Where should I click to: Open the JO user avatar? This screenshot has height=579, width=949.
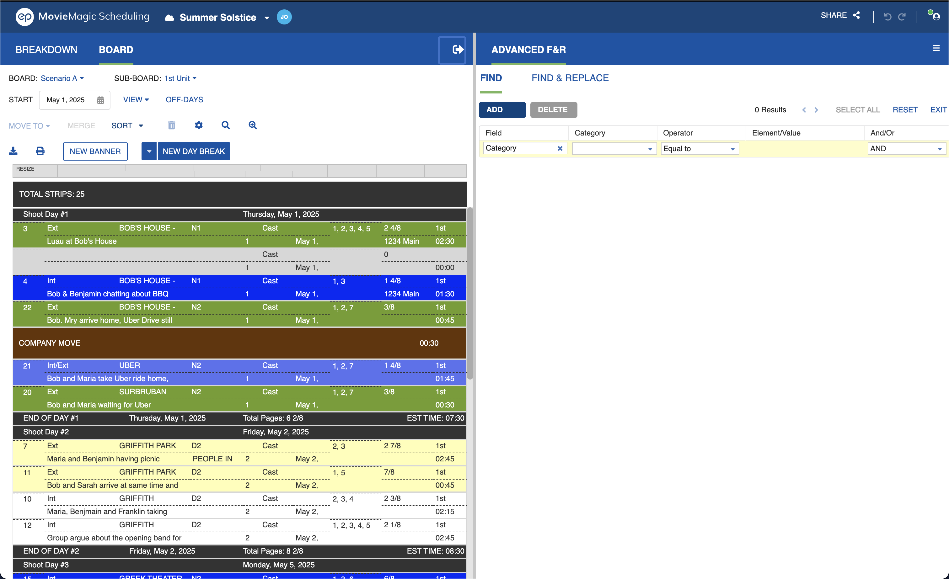(x=284, y=17)
